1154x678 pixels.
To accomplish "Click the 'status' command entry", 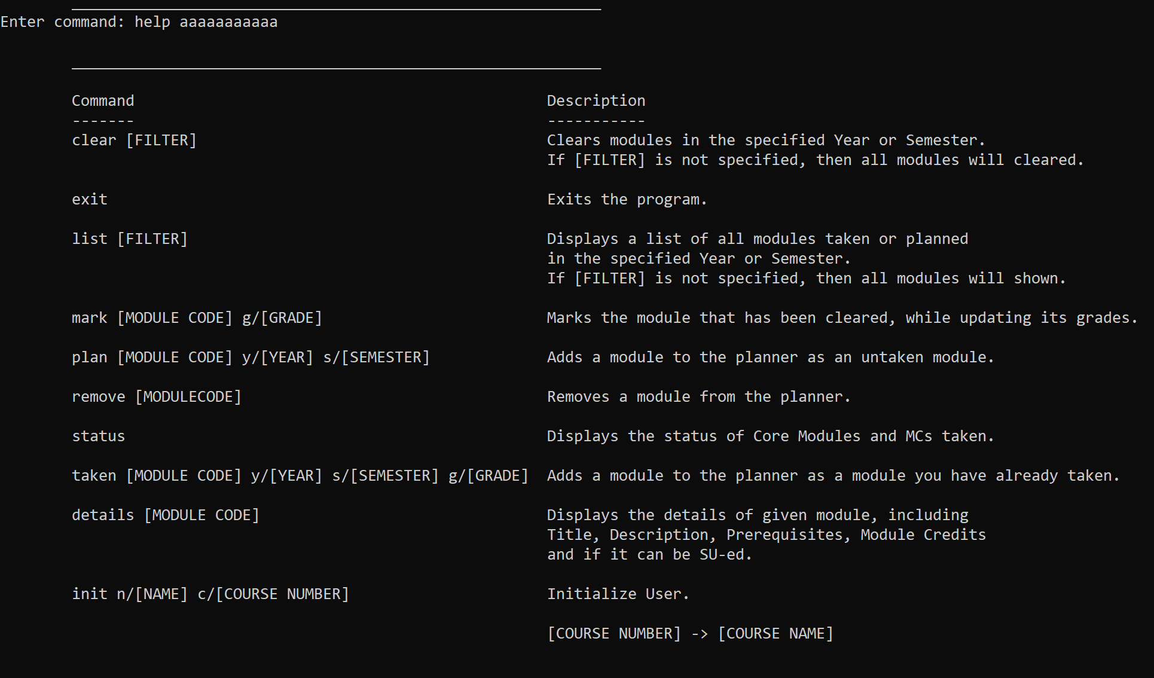I will point(98,436).
